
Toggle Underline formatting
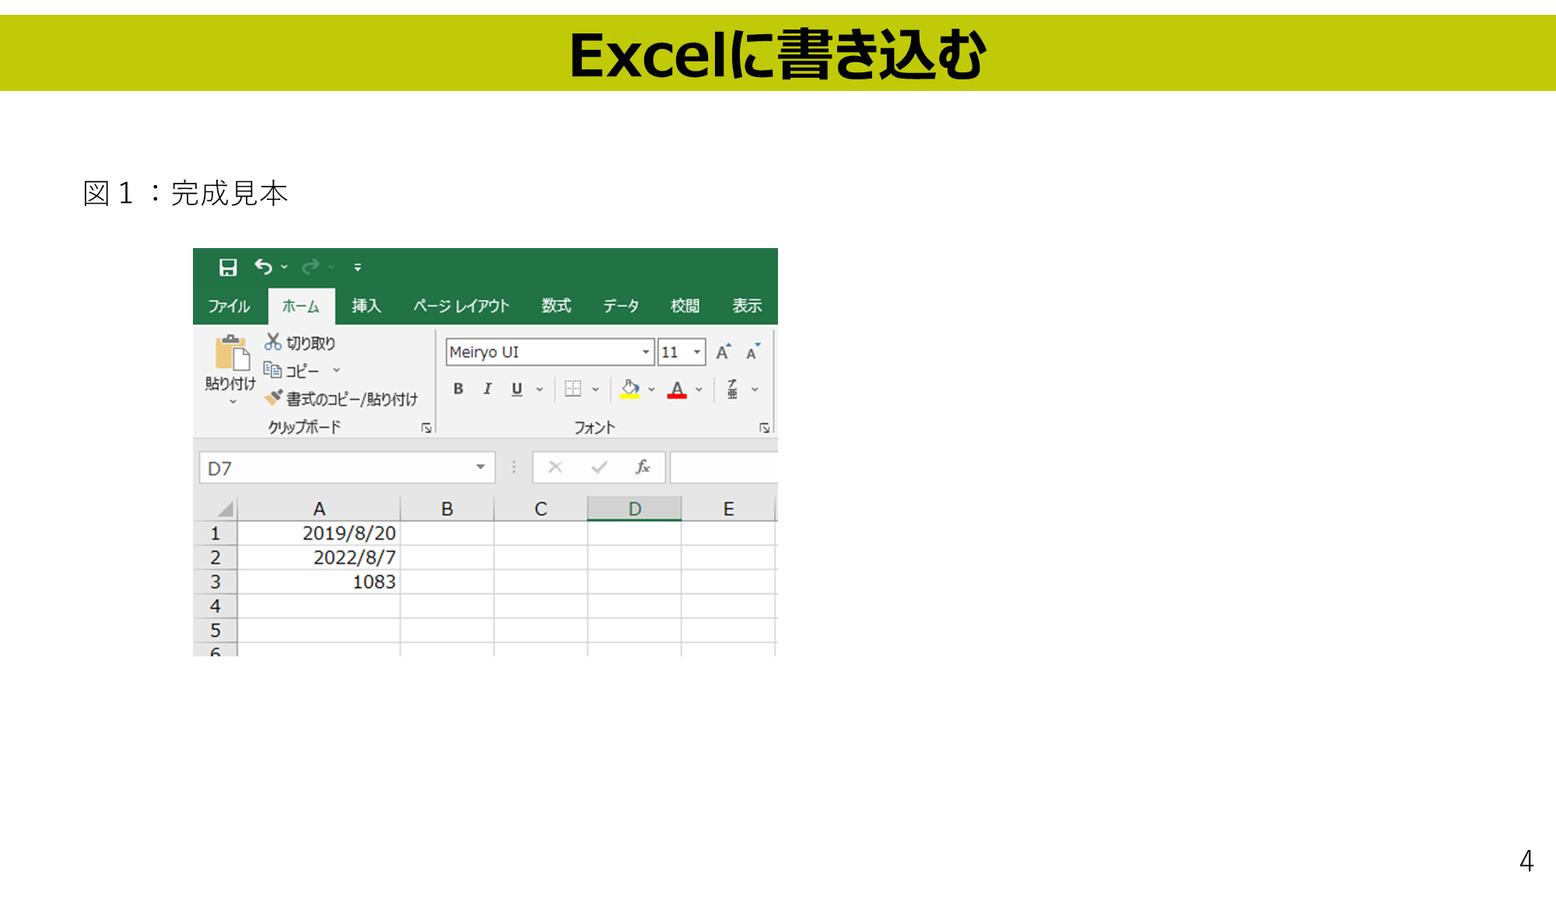tap(517, 389)
